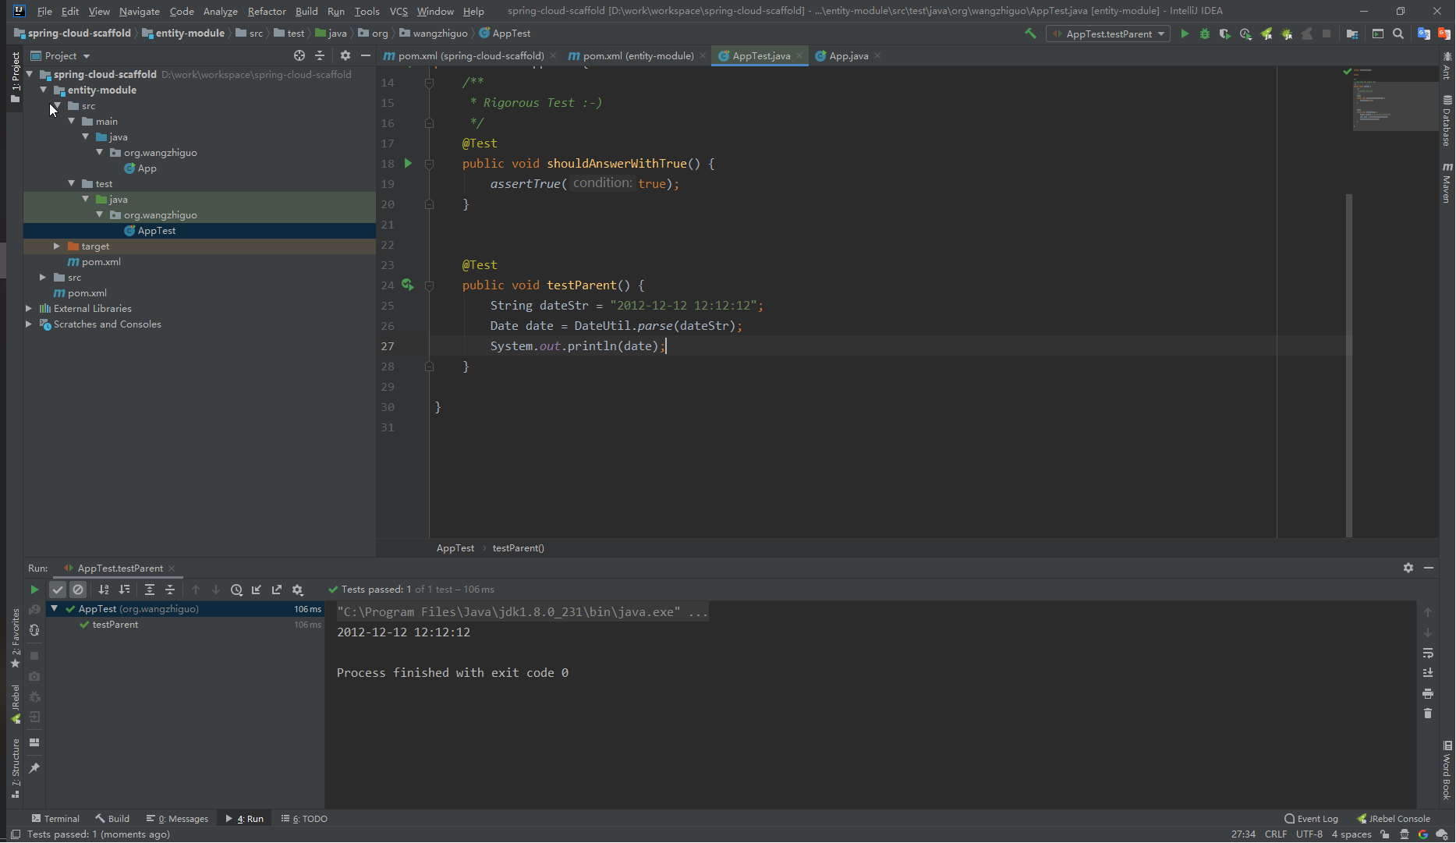Expand all test results in the Run panel
This screenshot has height=843, width=1456.
click(150, 590)
